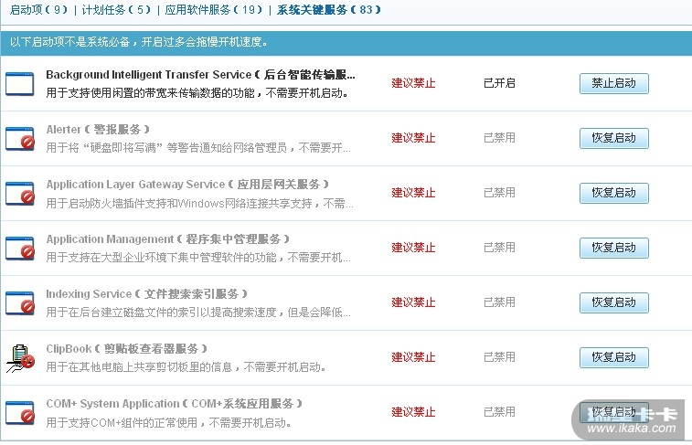
Task: Select ClipBook（剪贴板查看器服务）title
Action: (127, 349)
